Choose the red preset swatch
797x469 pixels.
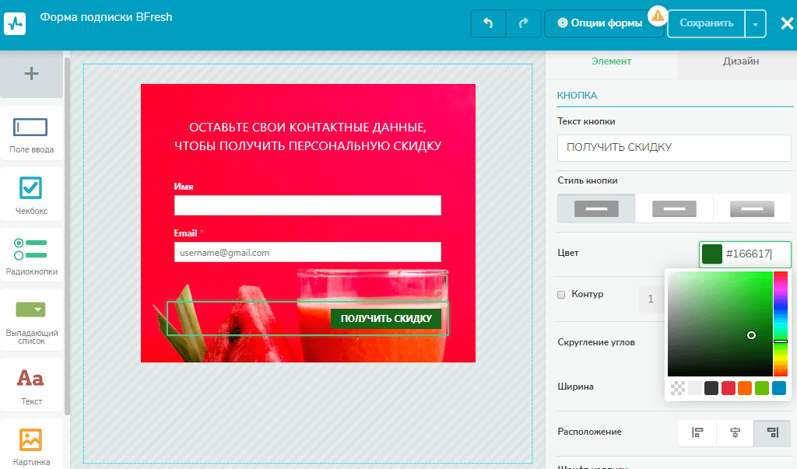click(729, 388)
